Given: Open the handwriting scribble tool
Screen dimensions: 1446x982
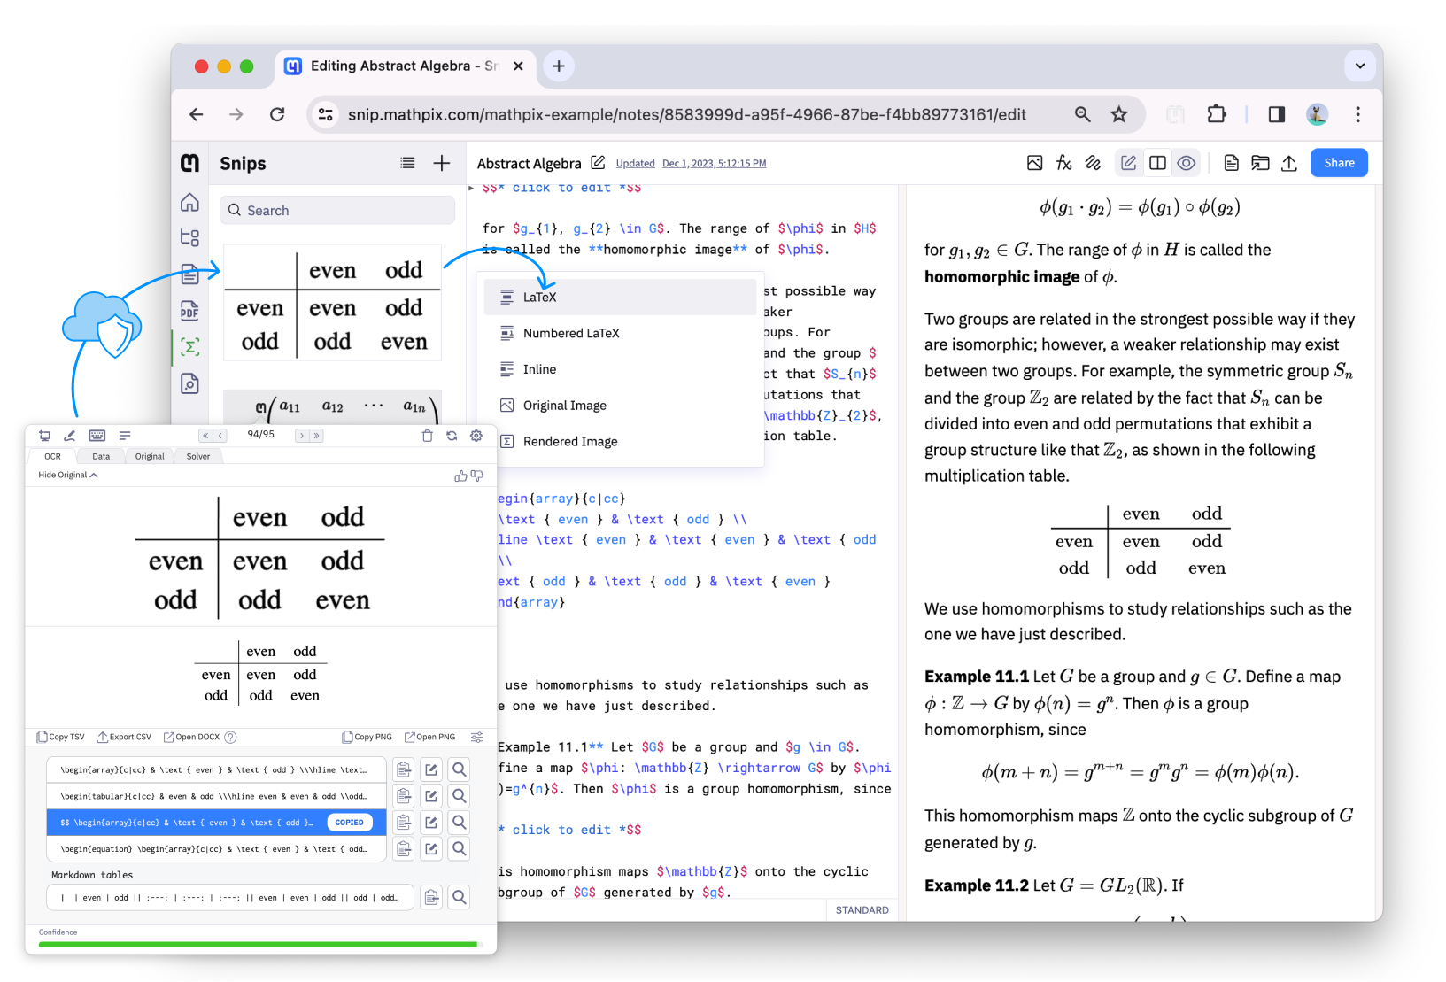Looking at the screenshot, I should [x=1093, y=163].
